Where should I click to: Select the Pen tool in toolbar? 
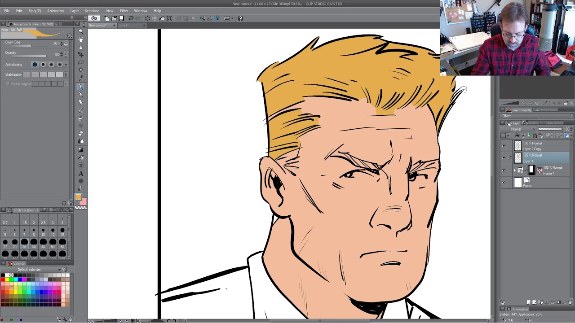click(81, 86)
